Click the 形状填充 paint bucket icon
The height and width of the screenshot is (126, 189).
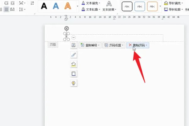(x=166, y=3)
